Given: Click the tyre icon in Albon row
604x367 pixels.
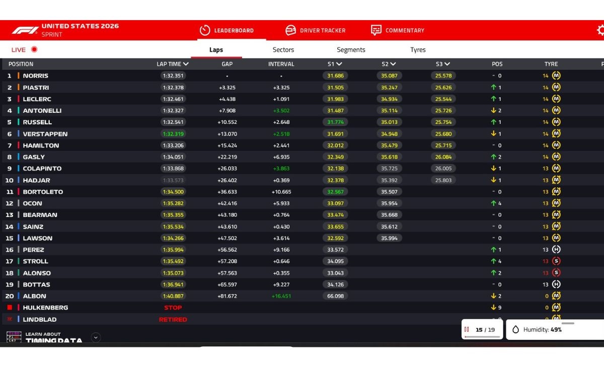Looking at the screenshot, I should pos(556,296).
